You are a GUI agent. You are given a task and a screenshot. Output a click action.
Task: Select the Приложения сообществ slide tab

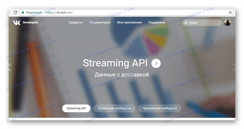[x=159, y=108]
